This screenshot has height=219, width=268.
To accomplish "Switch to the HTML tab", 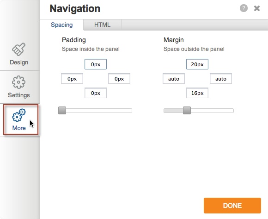I will 102,25.
